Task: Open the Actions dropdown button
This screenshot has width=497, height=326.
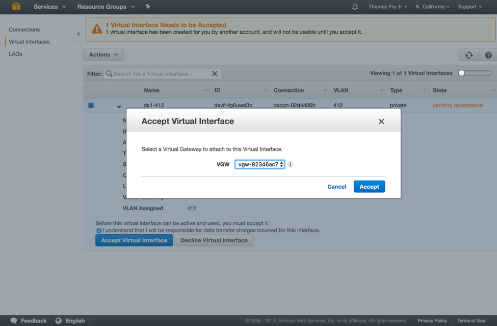Action: click(x=103, y=55)
